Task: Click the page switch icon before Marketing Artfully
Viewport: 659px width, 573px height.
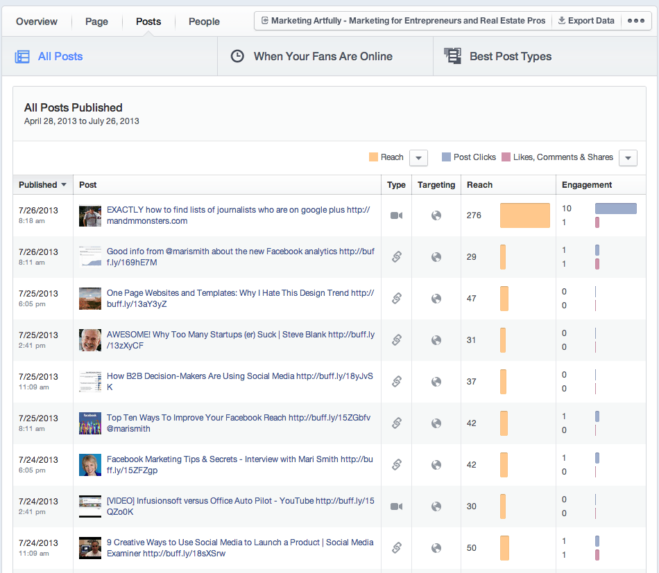Action: click(x=265, y=21)
